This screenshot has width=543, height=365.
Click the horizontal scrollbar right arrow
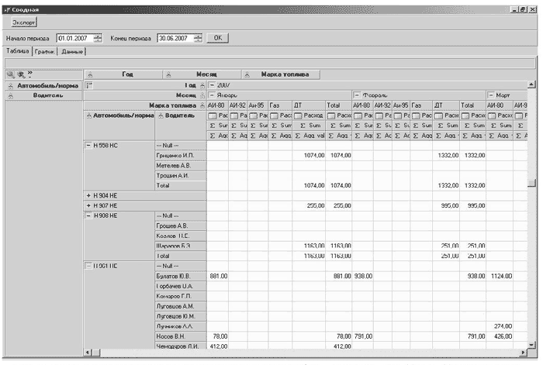[524, 353]
